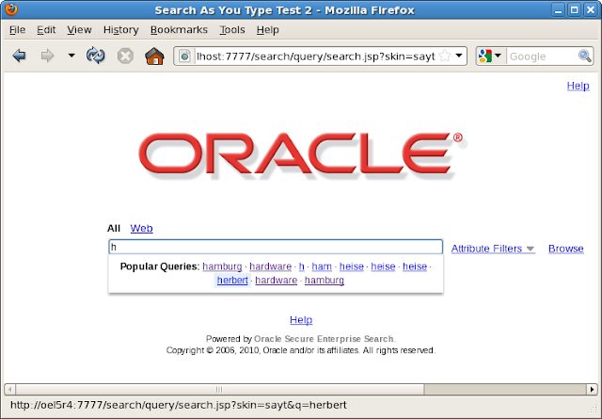This screenshot has width=602, height=419.
Task: Select the h popular query link
Action: [x=301, y=266]
